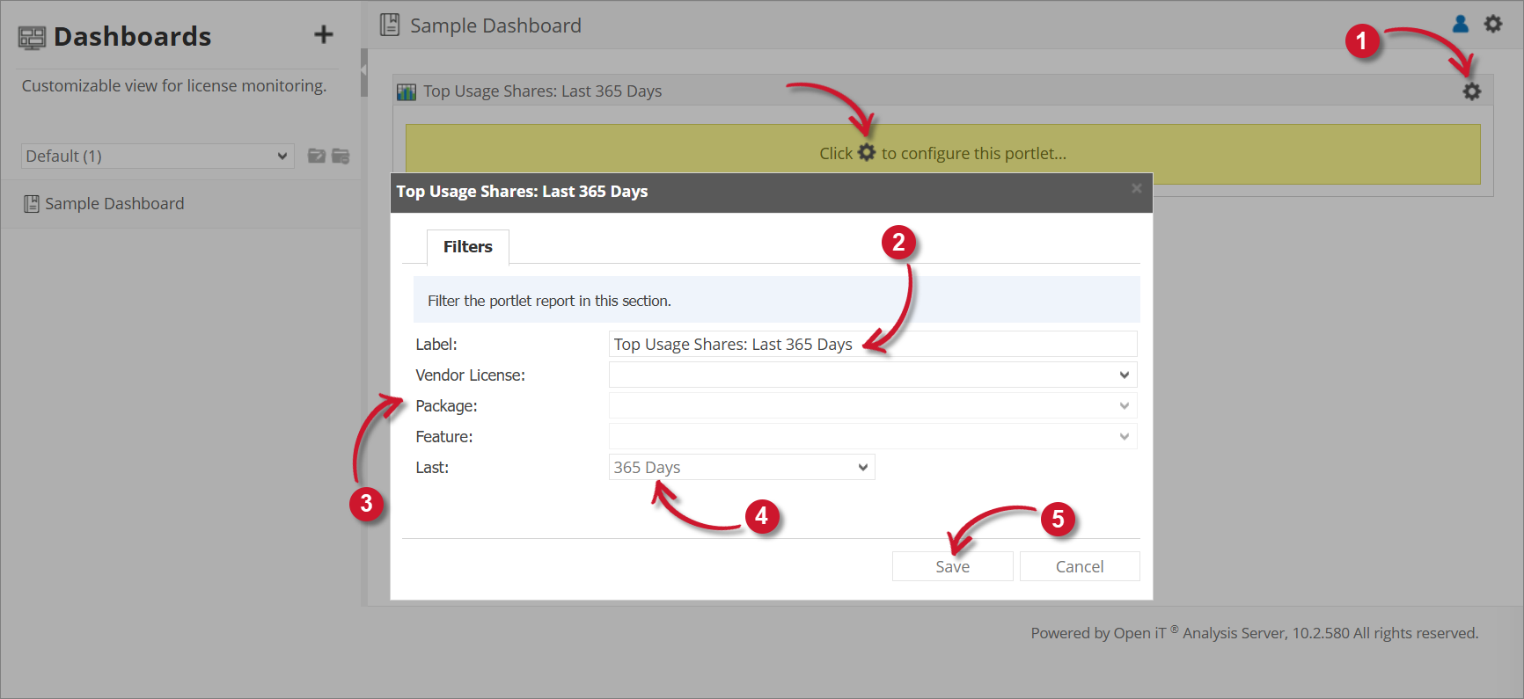Image resolution: width=1524 pixels, height=699 pixels.
Task: Expand the Vendor License dropdown
Action: tap(872, 375)
